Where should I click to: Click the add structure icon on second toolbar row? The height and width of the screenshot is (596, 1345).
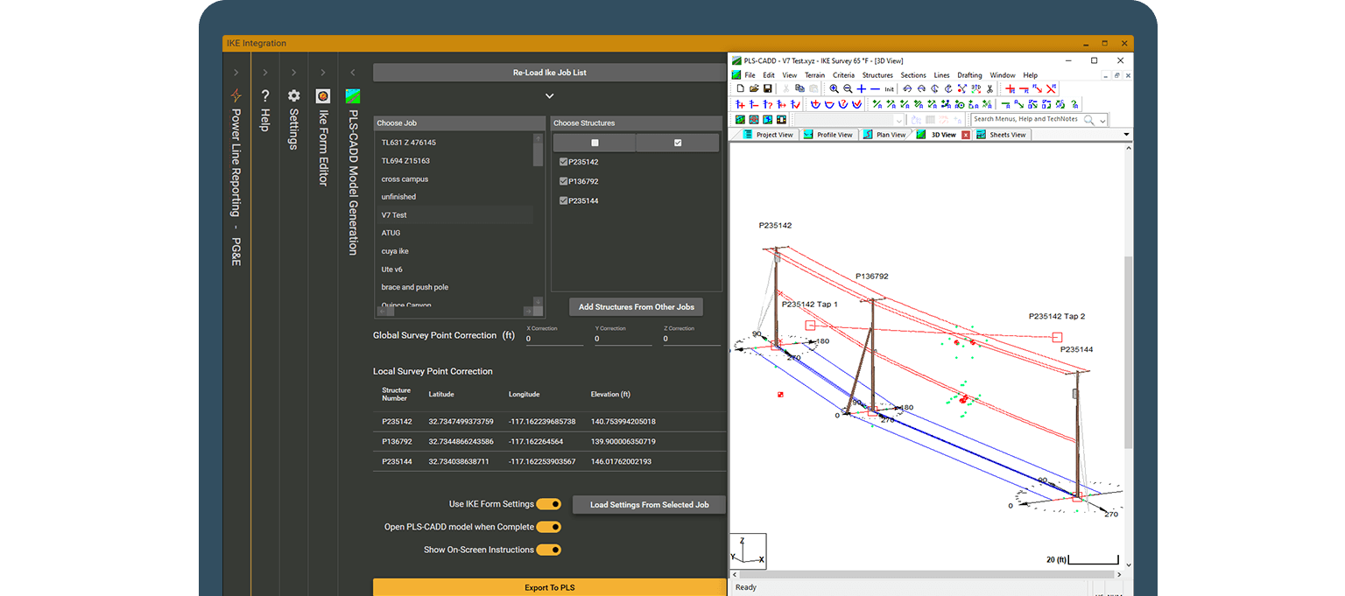pos(741,104)
